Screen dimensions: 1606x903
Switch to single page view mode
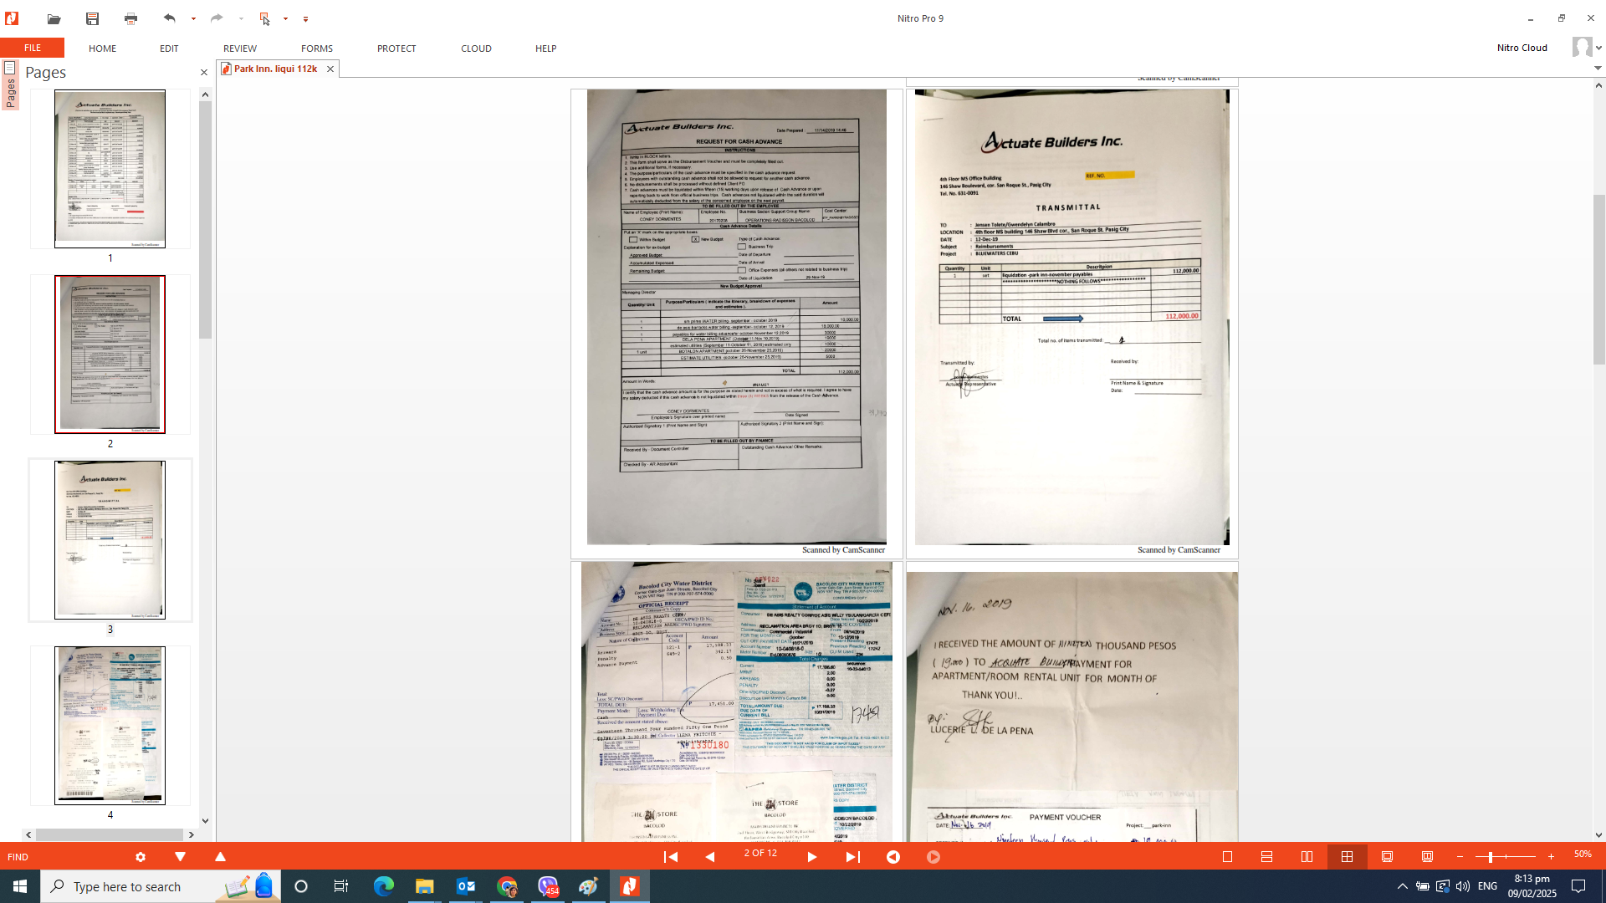[1227, 857]
